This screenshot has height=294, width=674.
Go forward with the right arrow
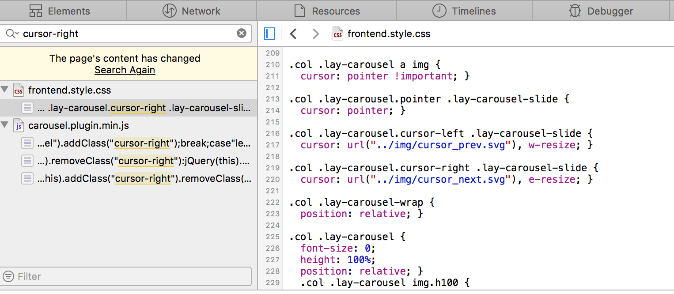tap(315, 34)
